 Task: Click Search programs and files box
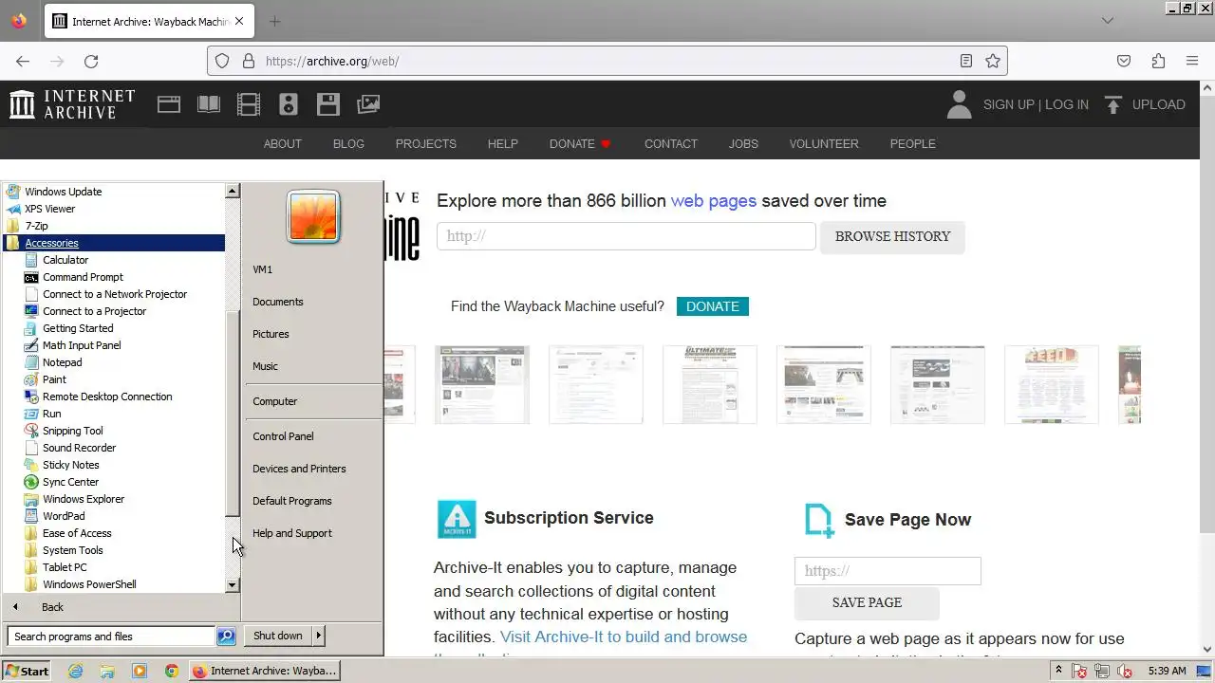point(111,637)
